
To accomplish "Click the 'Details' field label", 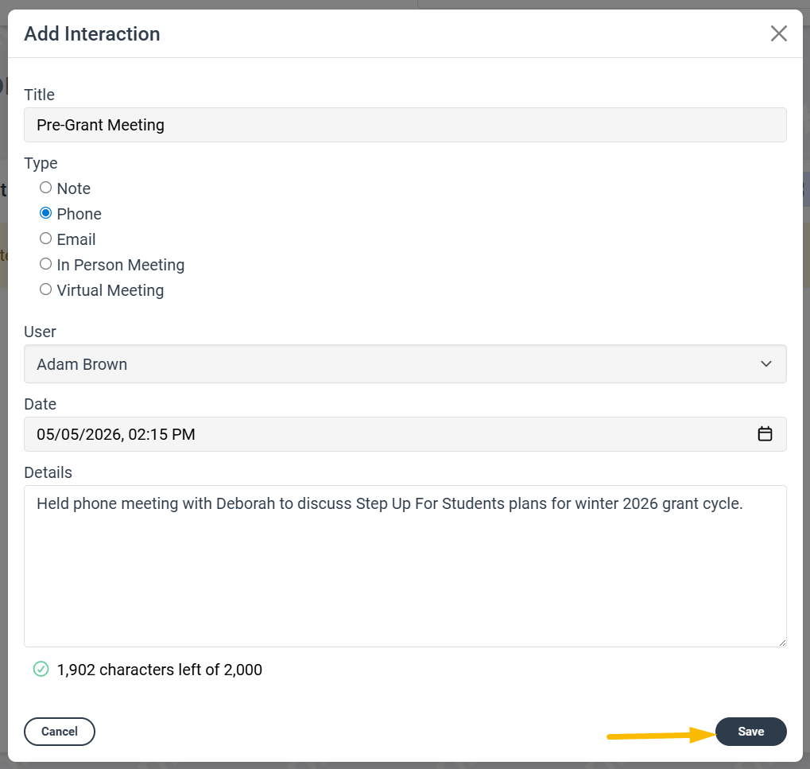I will 48,472.
